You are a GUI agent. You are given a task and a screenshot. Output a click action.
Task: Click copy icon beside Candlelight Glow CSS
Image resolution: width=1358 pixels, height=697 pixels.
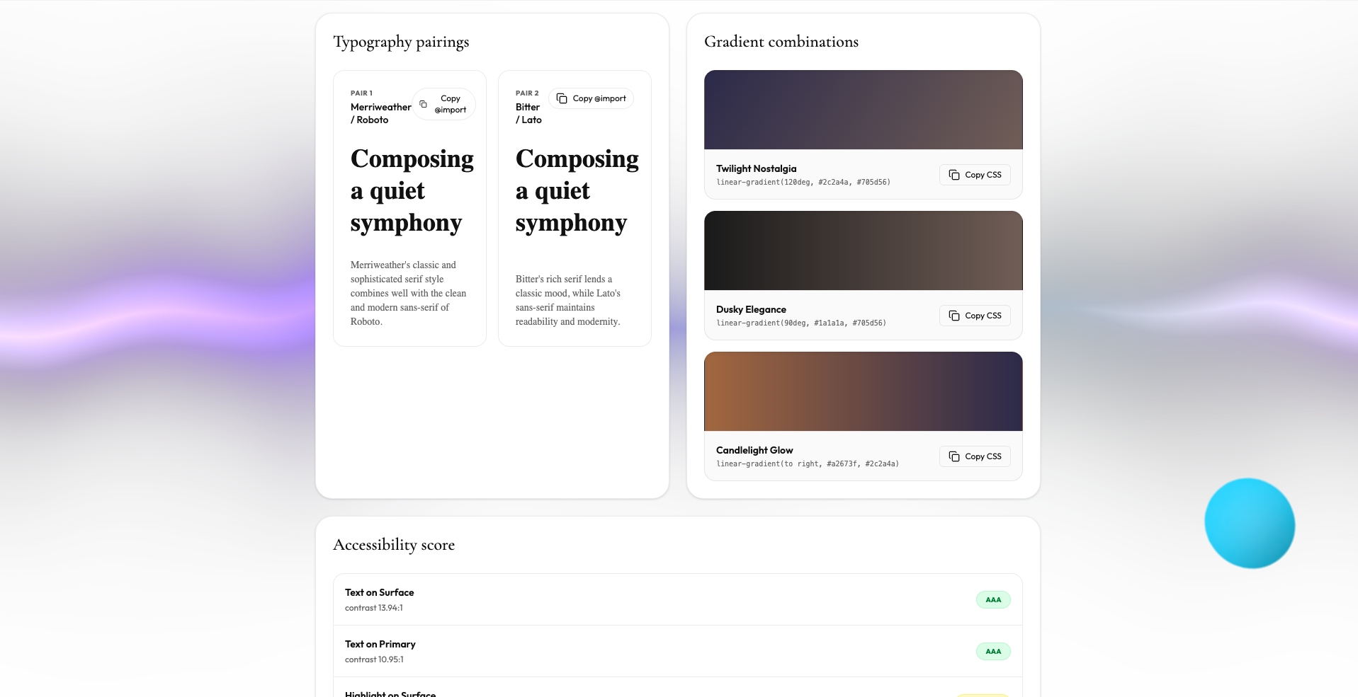[954, 456]
